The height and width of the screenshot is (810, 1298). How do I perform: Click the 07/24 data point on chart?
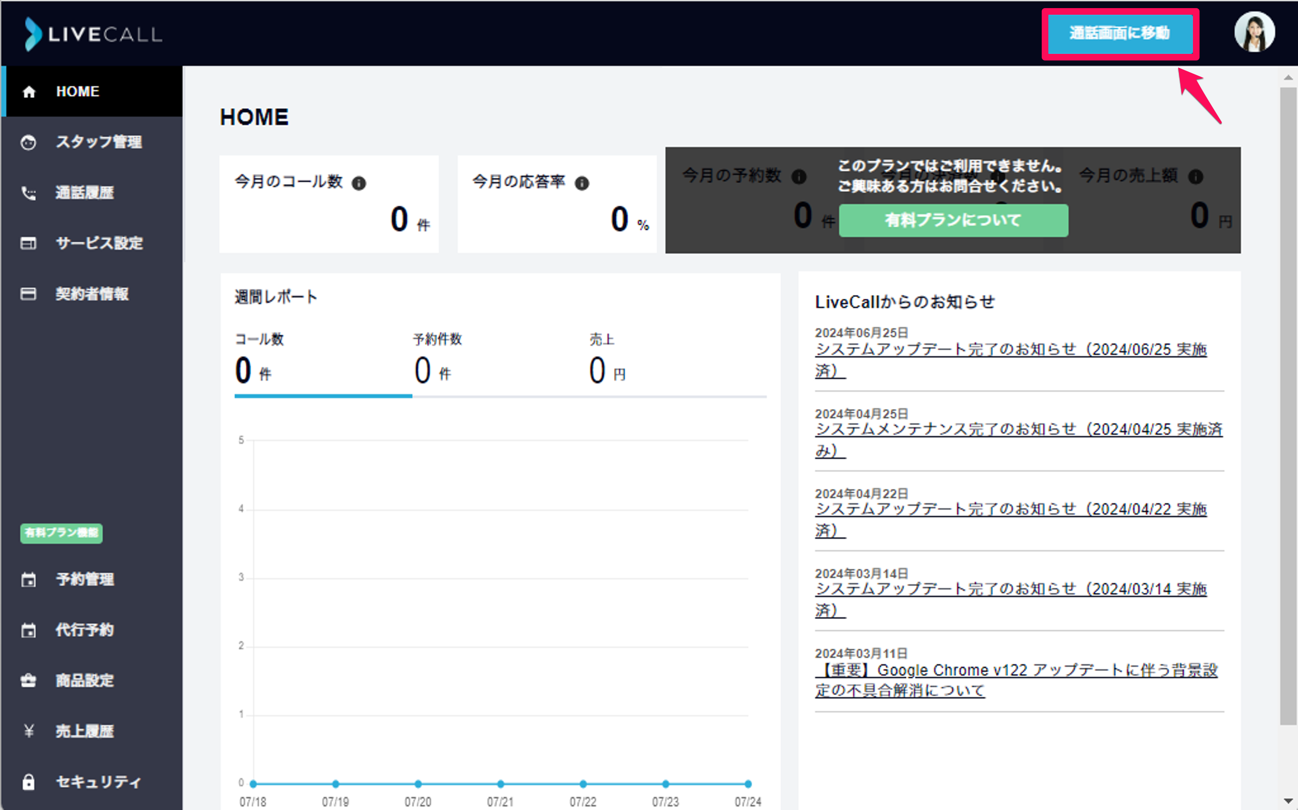pos(748,784)
